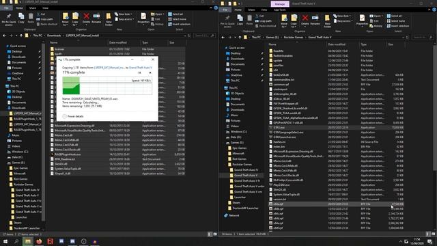Image resolution: width=437 pixels, height=246 pixels.
Task: Open Move to dropdown in right window
Action: tap(284, 21)
